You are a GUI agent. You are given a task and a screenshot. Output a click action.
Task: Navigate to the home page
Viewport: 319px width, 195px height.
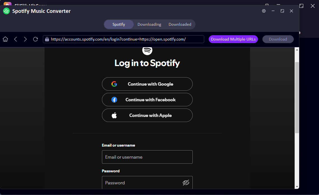[5, 39]
